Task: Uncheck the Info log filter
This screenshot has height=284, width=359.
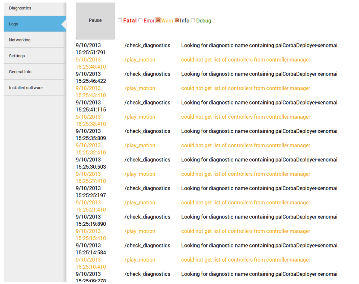Action: click(x=177, y=20)
